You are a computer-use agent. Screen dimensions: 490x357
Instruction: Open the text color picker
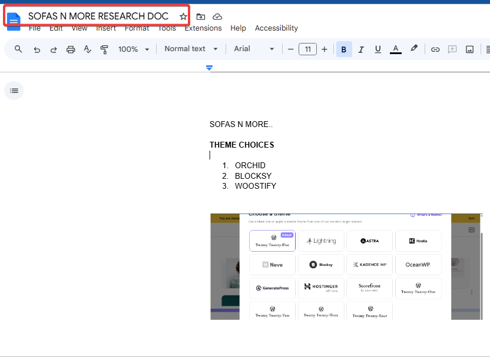pos(396,49)
